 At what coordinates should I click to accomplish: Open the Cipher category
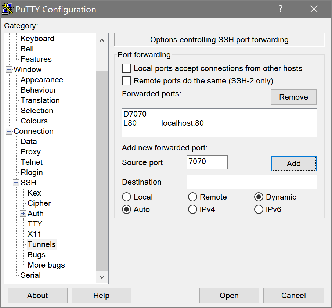coord(39,203)
